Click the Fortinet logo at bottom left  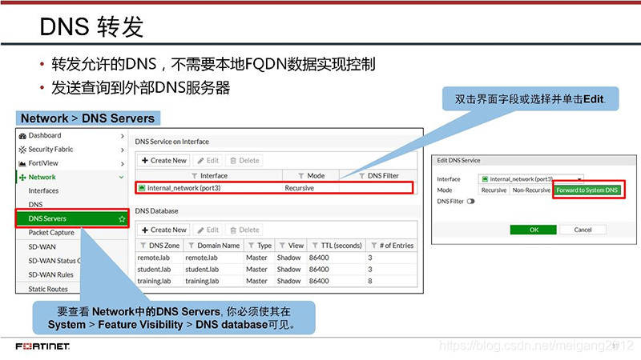43,346
